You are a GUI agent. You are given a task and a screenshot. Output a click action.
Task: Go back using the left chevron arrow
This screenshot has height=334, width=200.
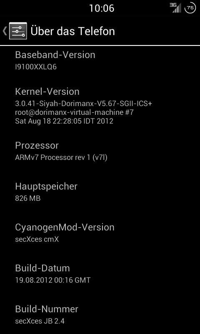(x=5, y=31)
